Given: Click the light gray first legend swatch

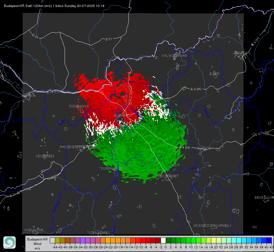Looking at the screenshot, I should pos(52,240).
